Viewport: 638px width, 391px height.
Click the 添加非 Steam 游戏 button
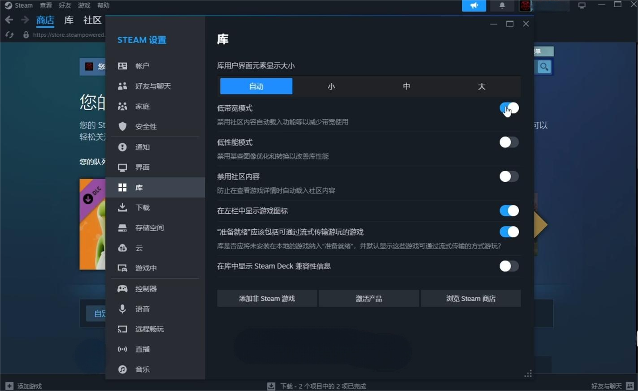(x=267, y=299)
